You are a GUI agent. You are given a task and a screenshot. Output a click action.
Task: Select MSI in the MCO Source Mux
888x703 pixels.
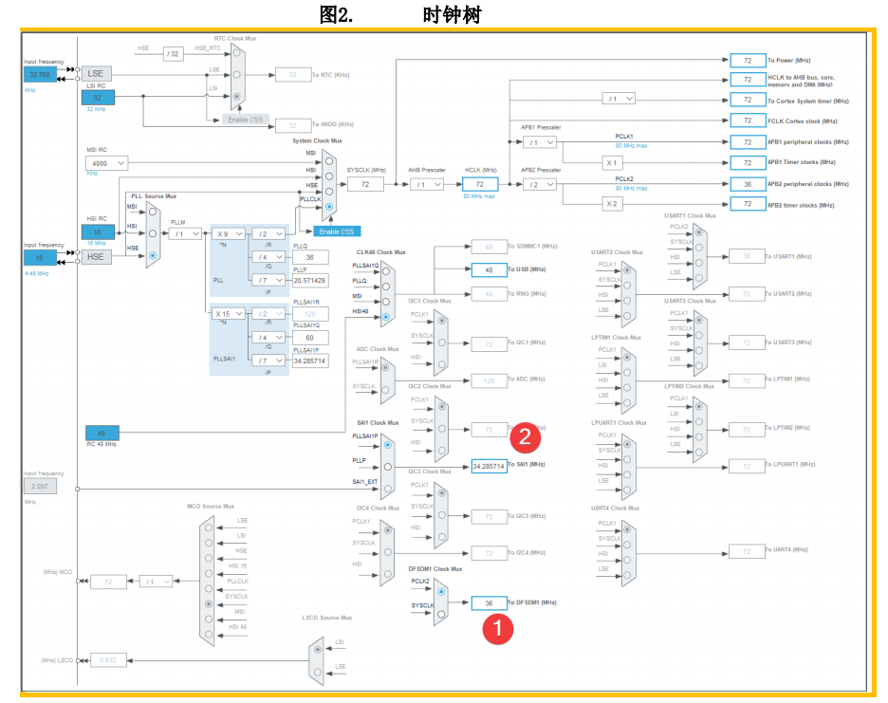pos(209,620)
